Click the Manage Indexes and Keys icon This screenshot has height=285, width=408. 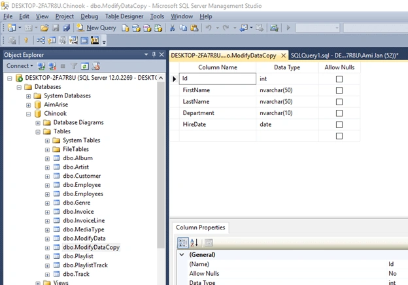point(52,41)
